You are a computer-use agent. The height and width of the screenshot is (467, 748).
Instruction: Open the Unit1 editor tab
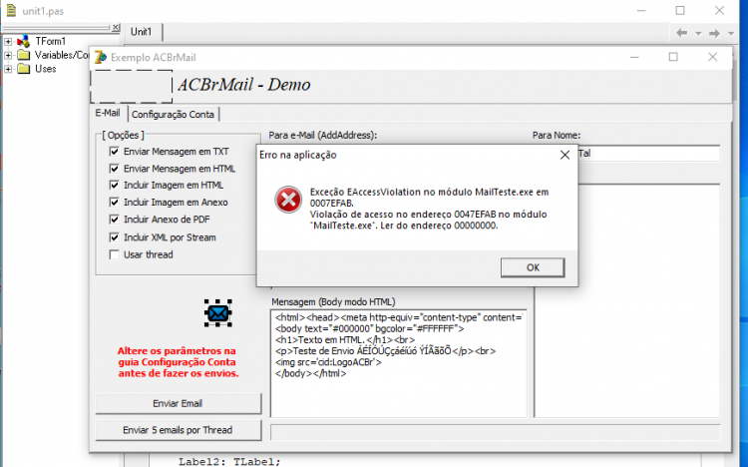(x=142, y=32)
